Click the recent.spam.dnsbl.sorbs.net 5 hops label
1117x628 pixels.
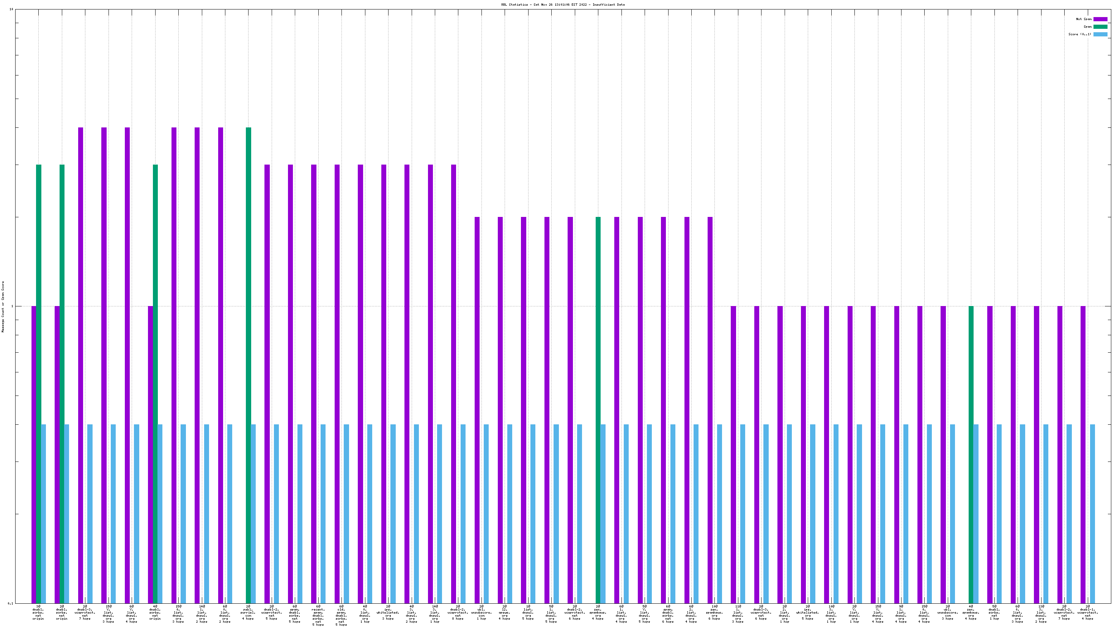pos(318,615)
